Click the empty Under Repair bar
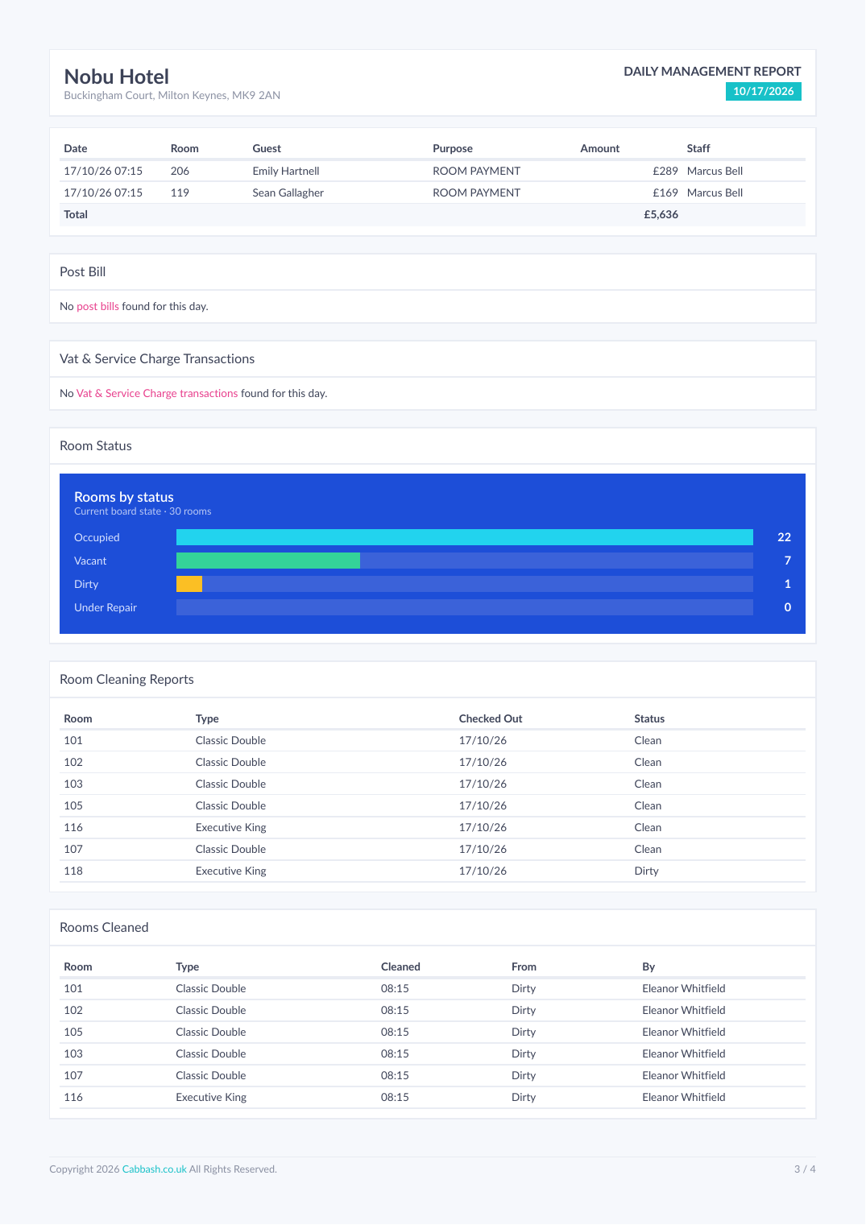866x1225 pixels. pos(465,607)
